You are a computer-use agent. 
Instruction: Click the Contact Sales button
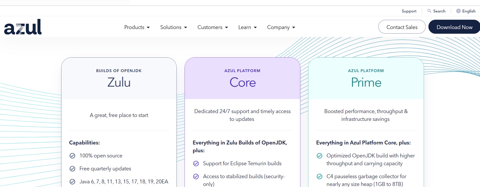pyautogui.click(x=402, y=27)
